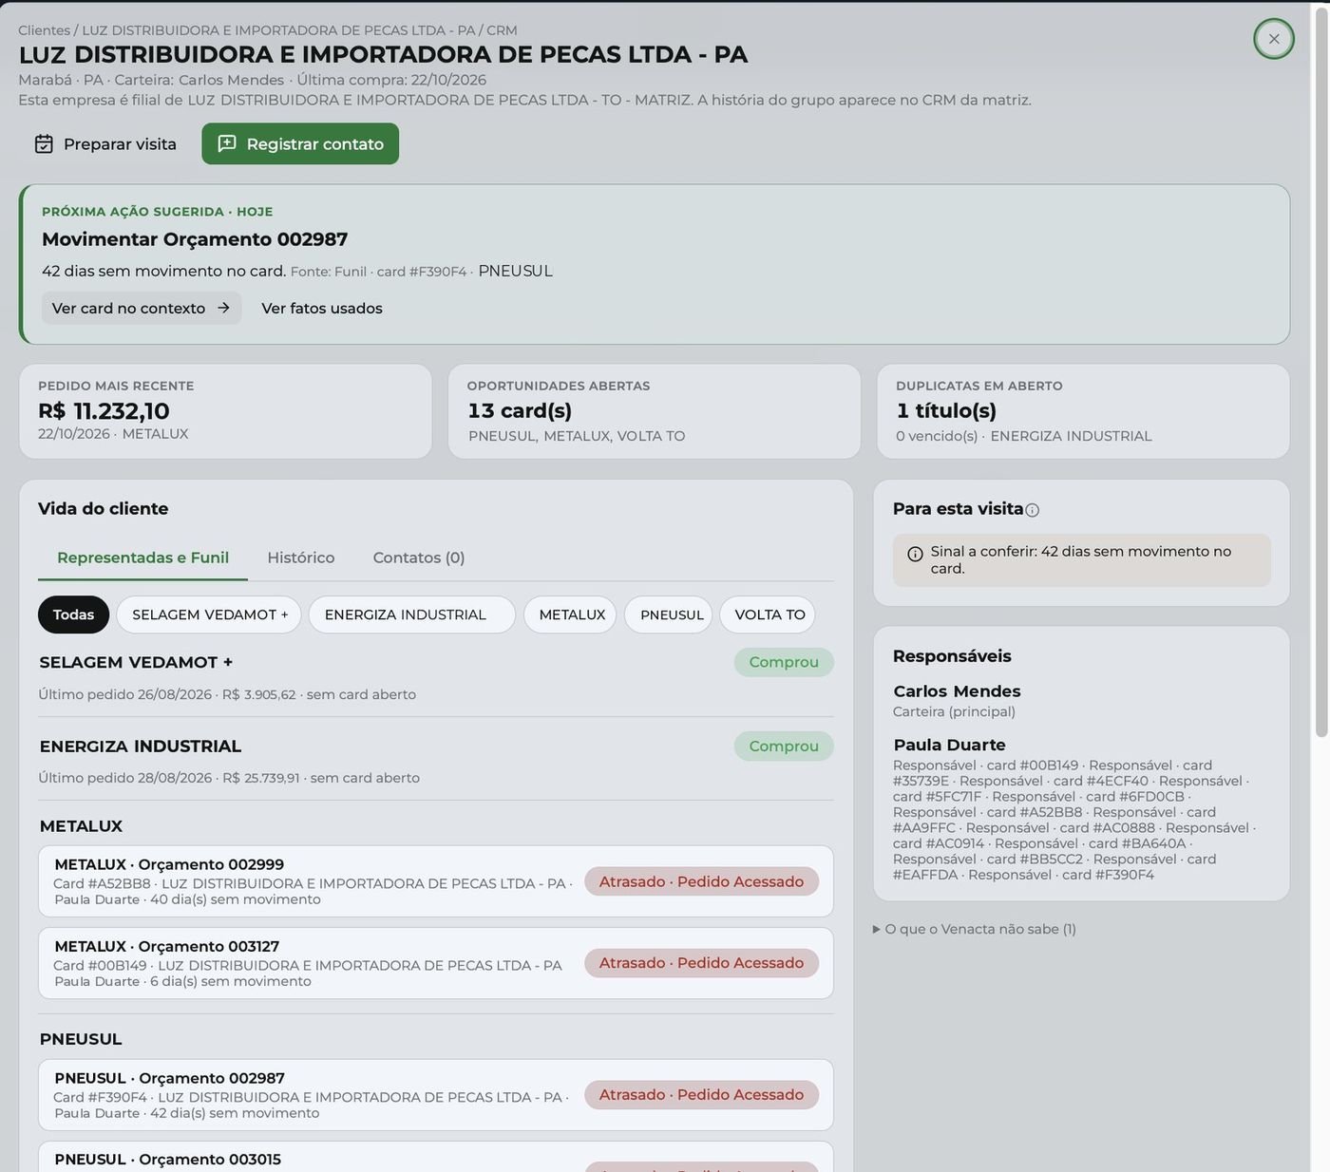The image size is (1330, 1172).
Task: Click the Vida do cliente heading
Action: (x=104, y=508)
